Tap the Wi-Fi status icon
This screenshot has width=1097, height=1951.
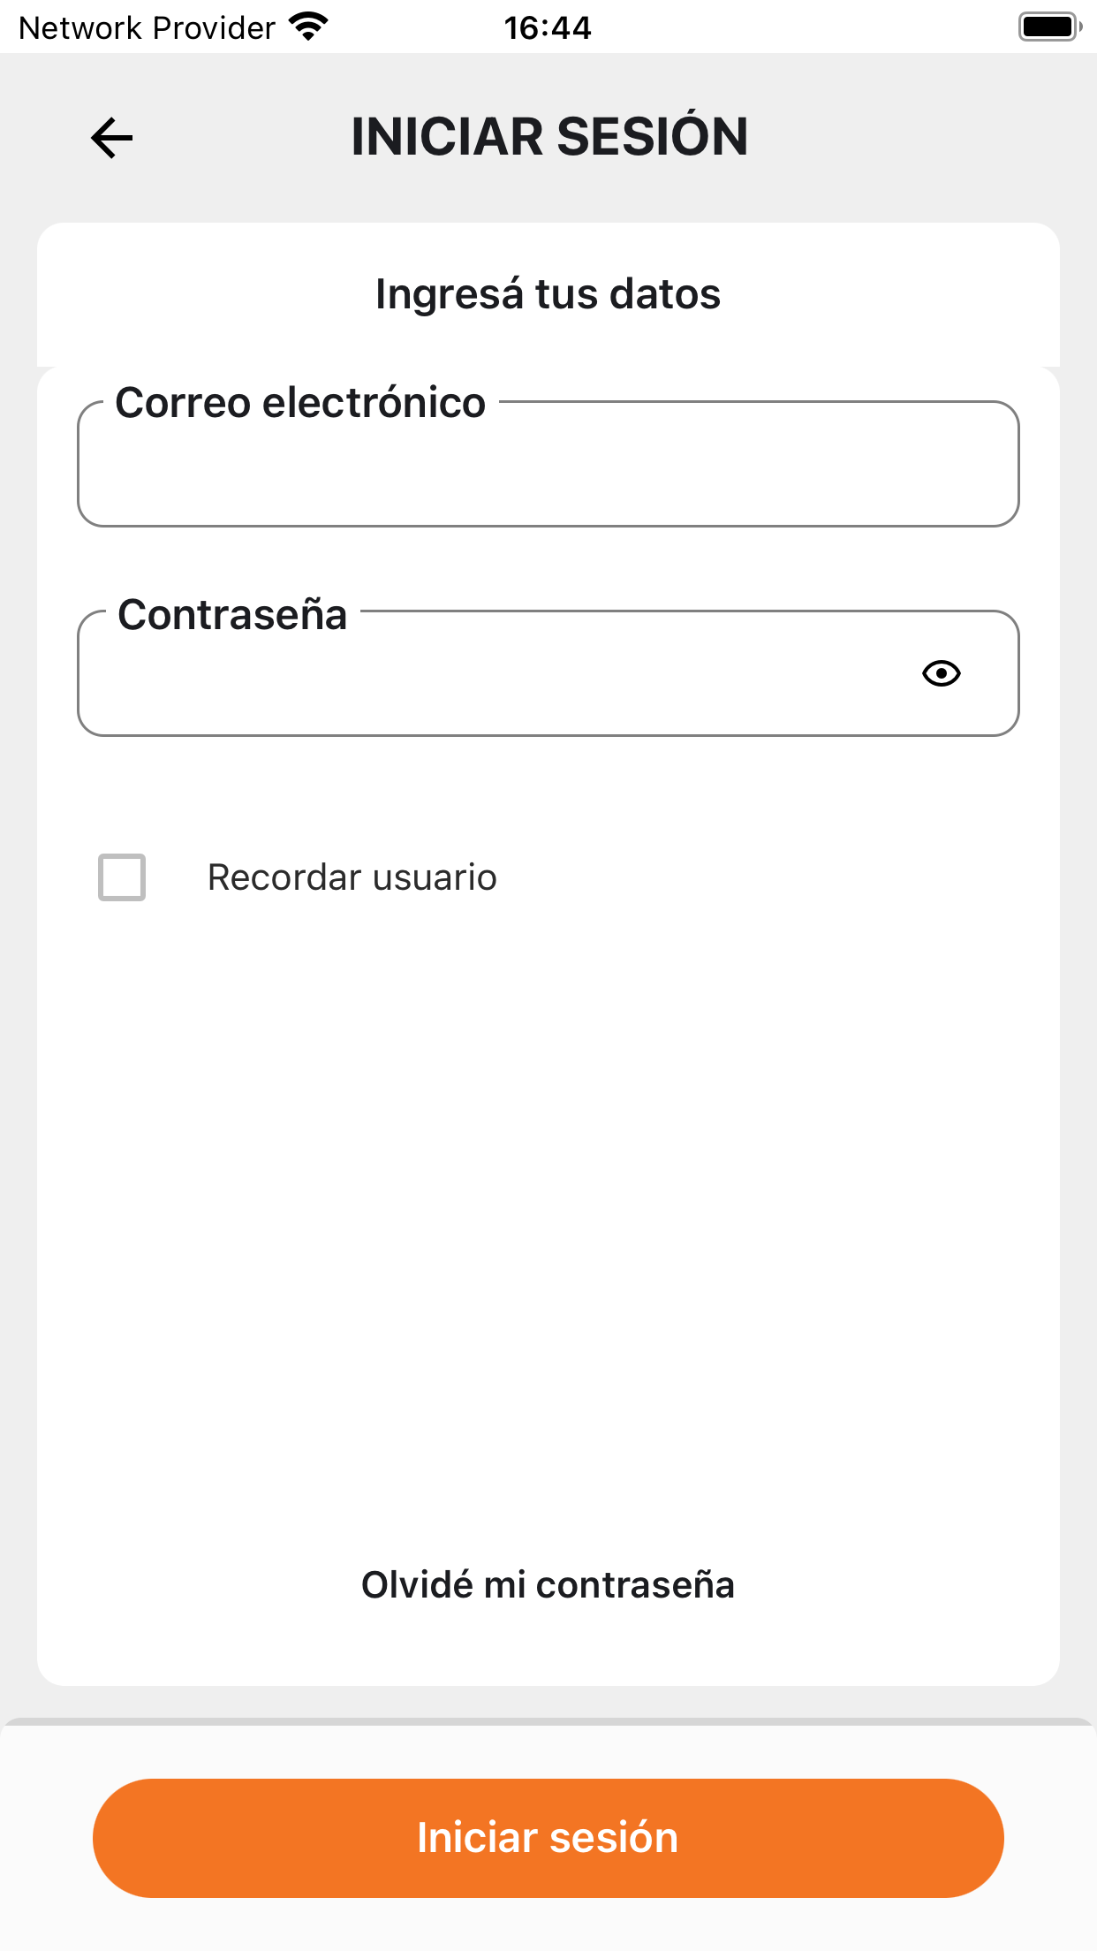[x=308, y=27]
